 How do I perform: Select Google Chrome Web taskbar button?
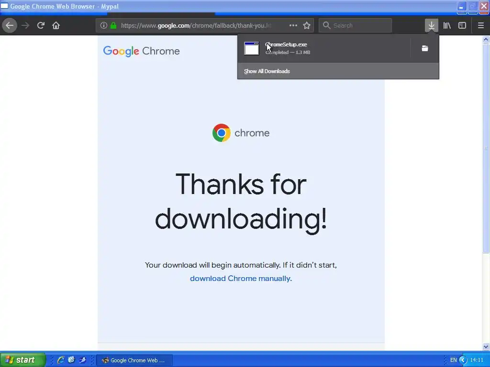pyautogui.click(x=134, y=360)
